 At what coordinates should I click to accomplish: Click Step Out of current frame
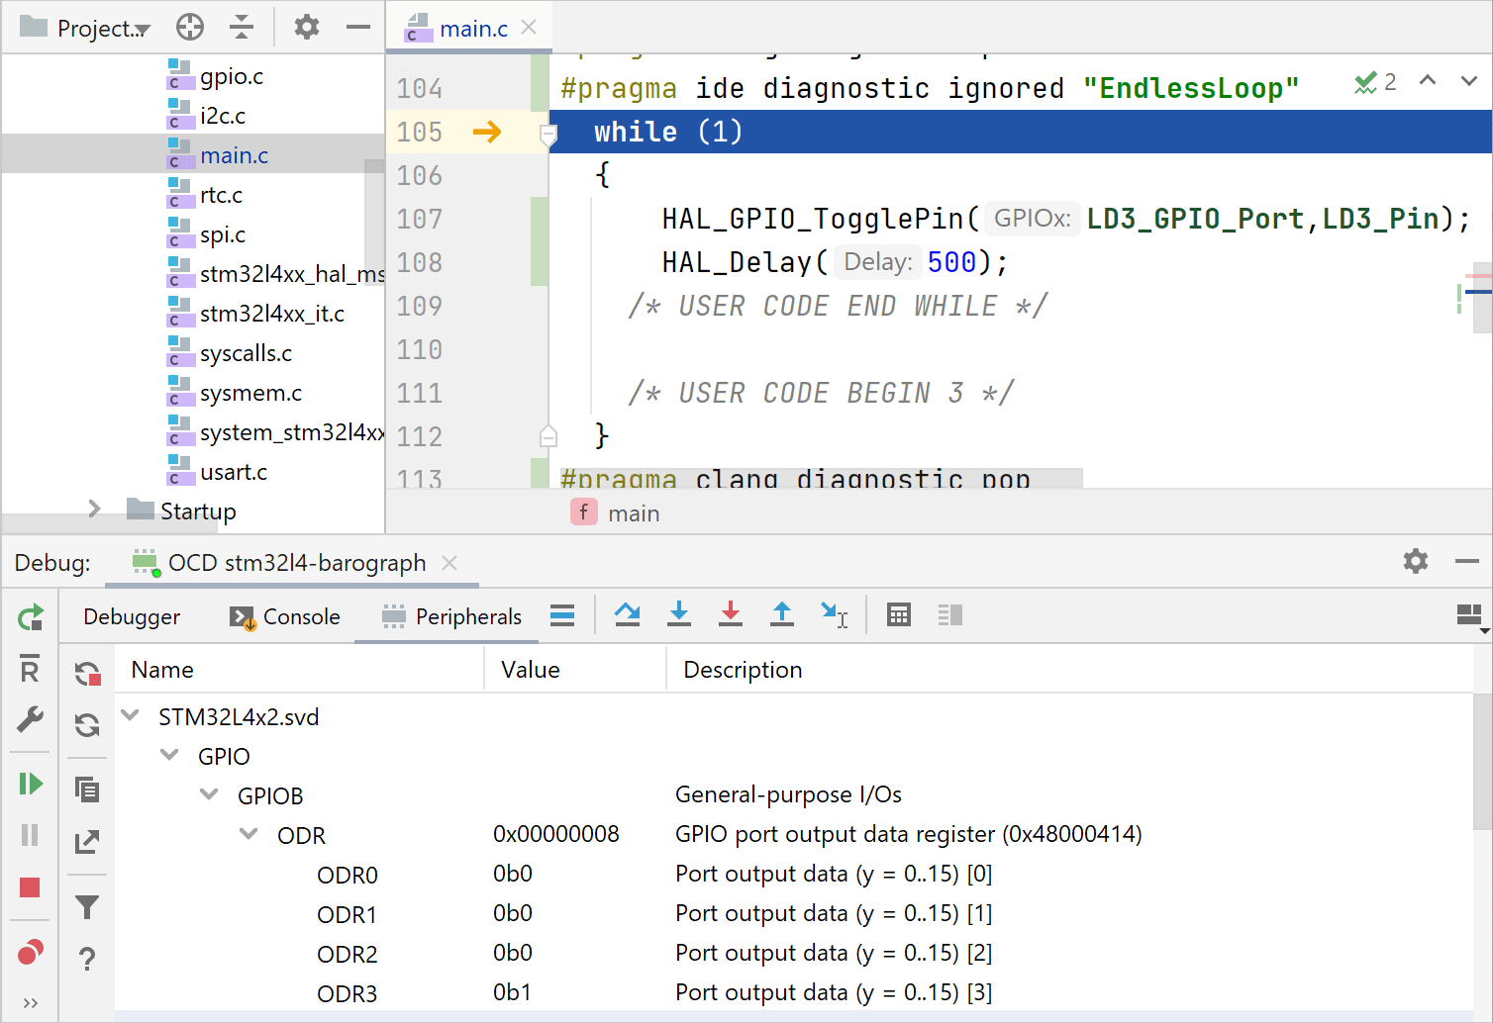tap(782, 614)
